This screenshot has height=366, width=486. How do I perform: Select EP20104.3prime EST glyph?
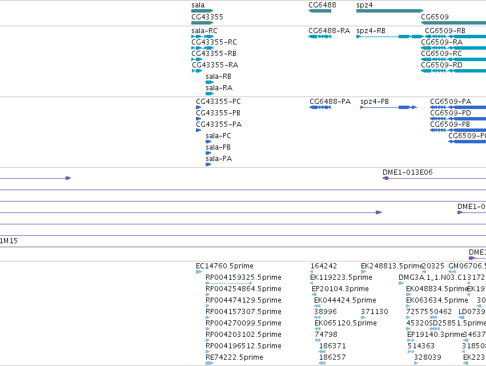pyautogui.click(x=314, y=295)
